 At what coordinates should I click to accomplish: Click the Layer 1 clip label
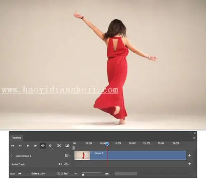pos(99,153)
